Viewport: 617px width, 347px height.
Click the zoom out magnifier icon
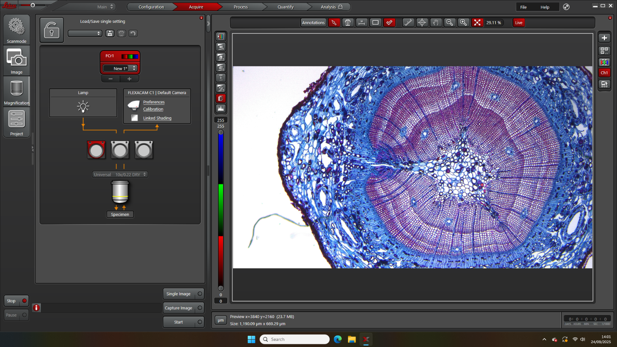(450, 23)
